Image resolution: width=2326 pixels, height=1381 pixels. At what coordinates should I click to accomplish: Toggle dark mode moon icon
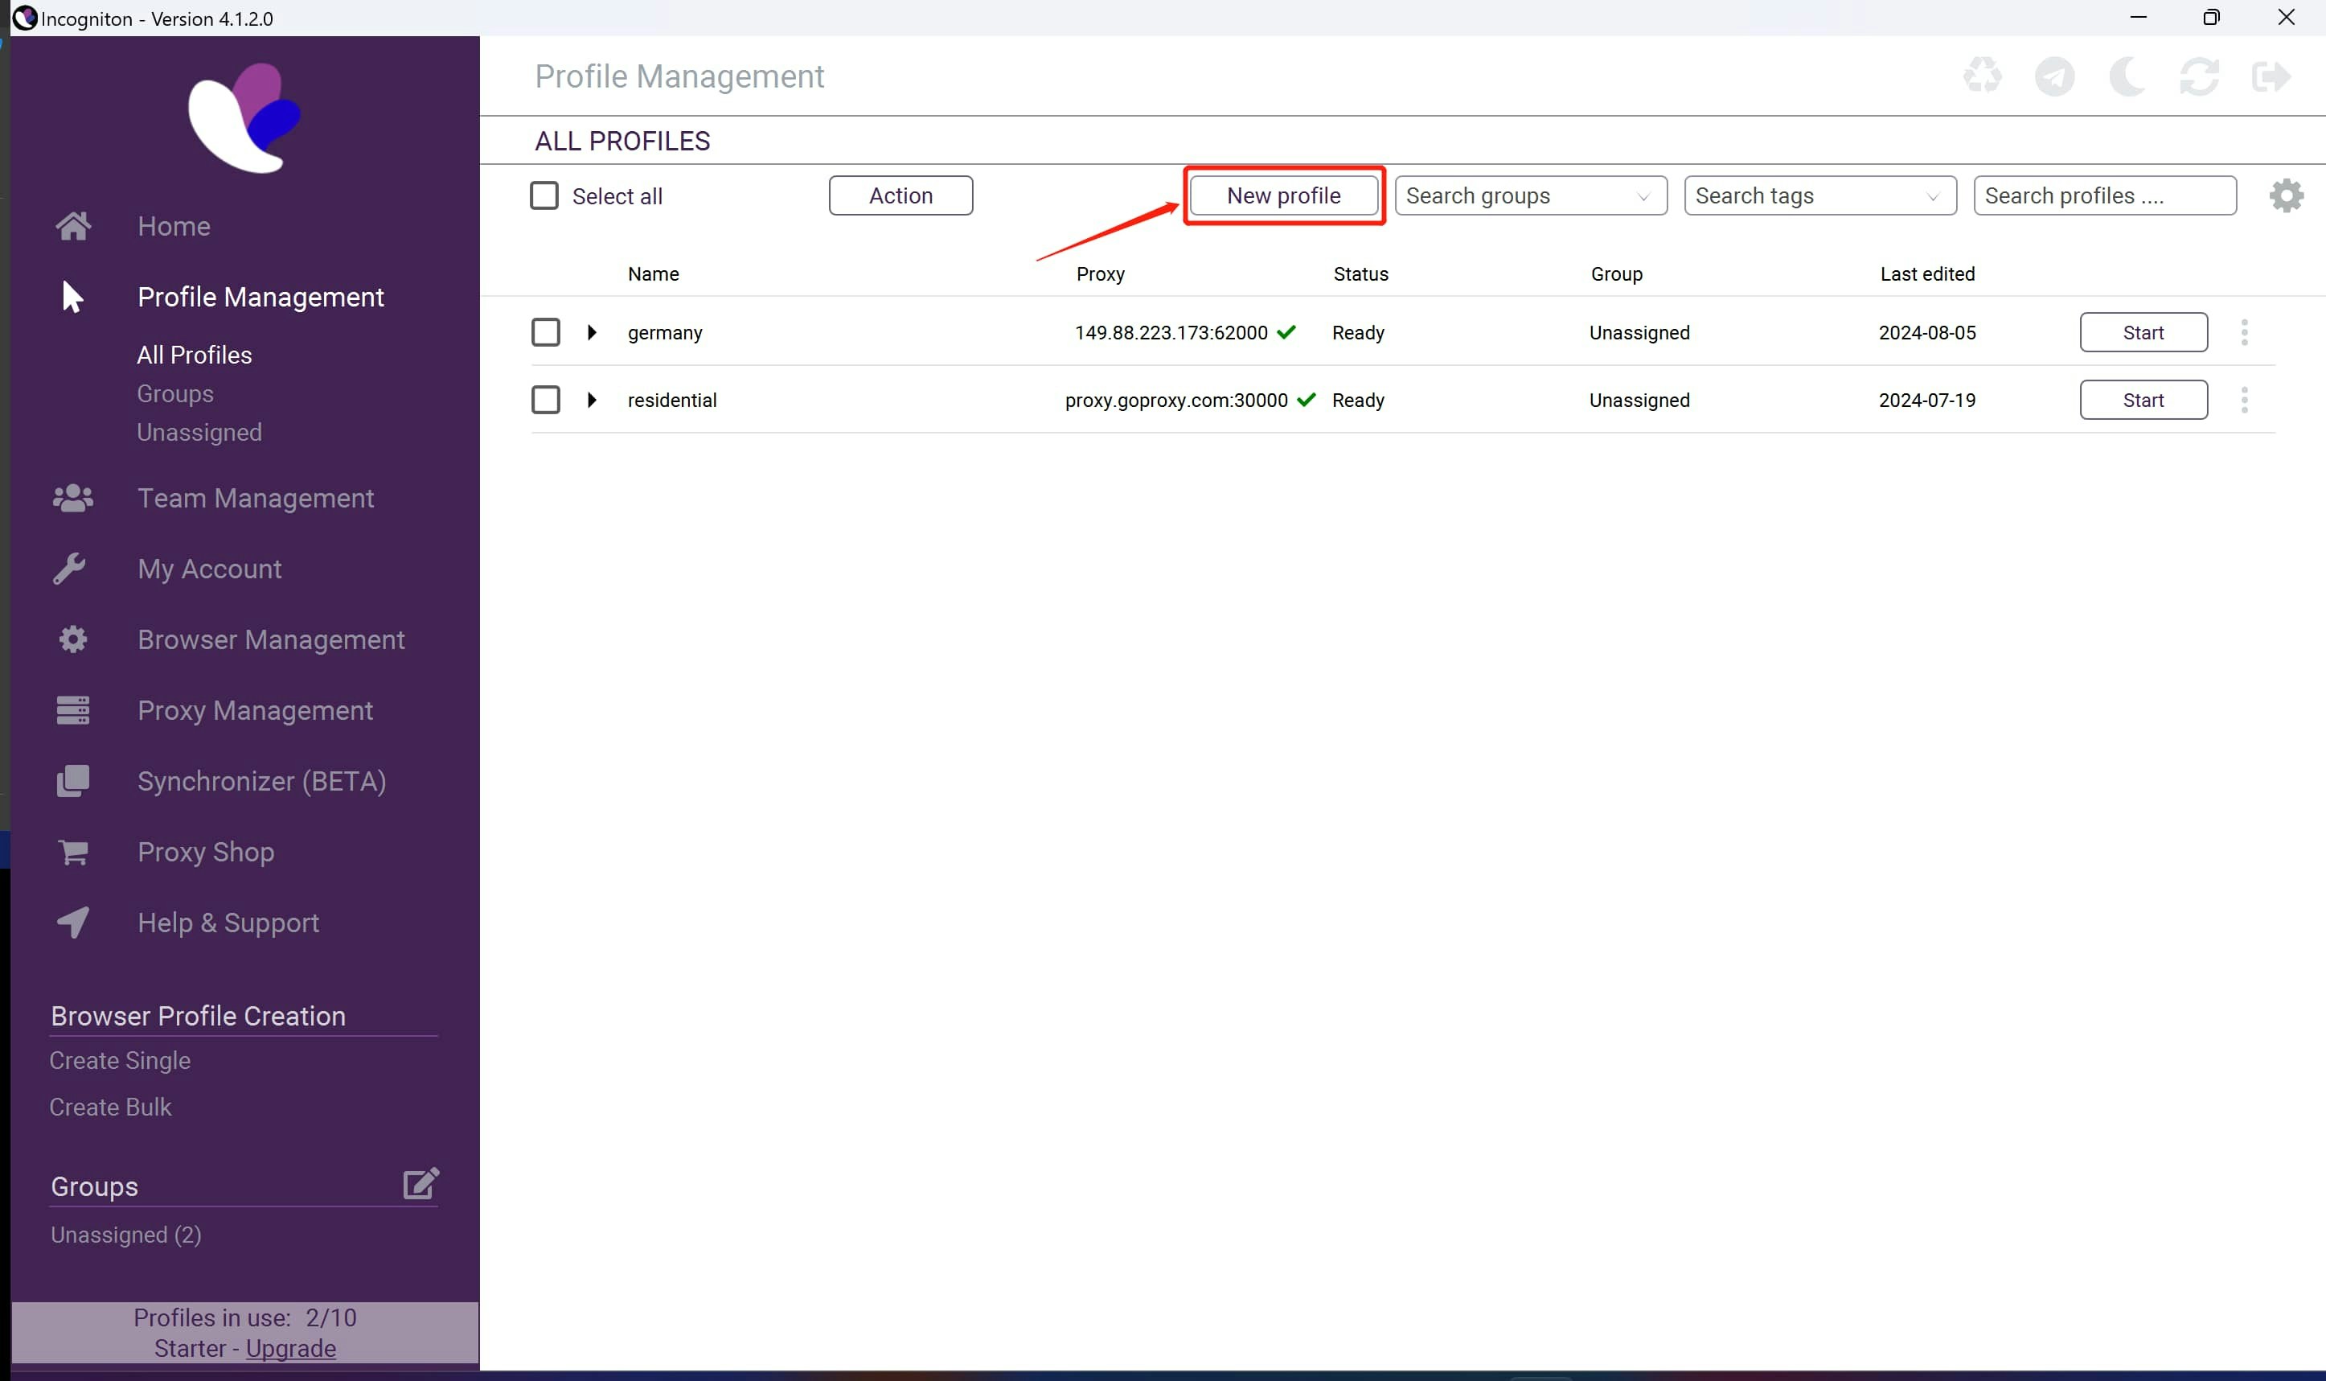2126,76
